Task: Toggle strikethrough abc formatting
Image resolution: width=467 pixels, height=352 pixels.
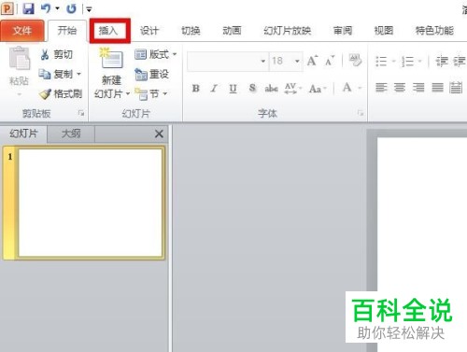Action: (271, 89)
